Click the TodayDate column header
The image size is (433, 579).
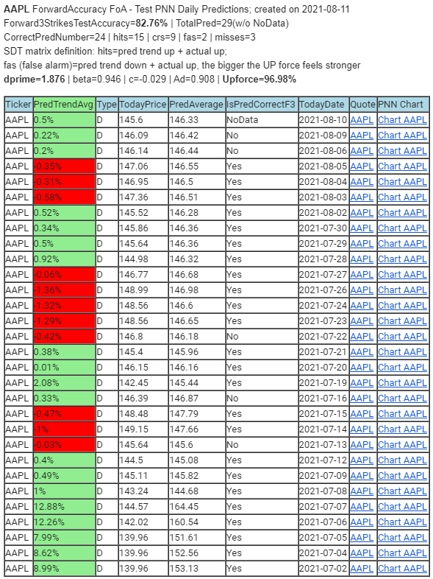[323, 105]
